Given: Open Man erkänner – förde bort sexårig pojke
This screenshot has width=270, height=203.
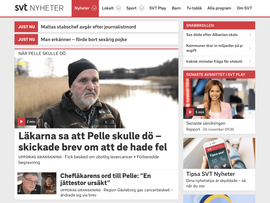Looking at the screenshot, I should click(x=84, y=39).
